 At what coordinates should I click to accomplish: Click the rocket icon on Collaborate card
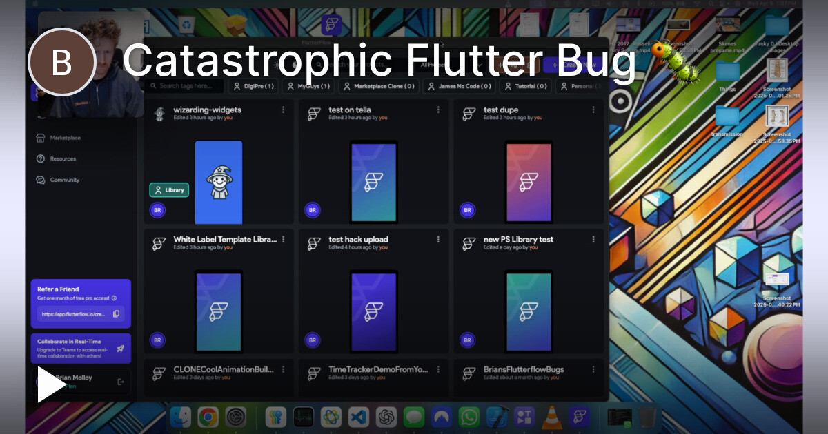pos(120,349)
